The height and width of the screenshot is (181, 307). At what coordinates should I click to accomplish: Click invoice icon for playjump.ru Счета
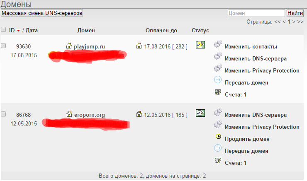(x=218, y=92)
